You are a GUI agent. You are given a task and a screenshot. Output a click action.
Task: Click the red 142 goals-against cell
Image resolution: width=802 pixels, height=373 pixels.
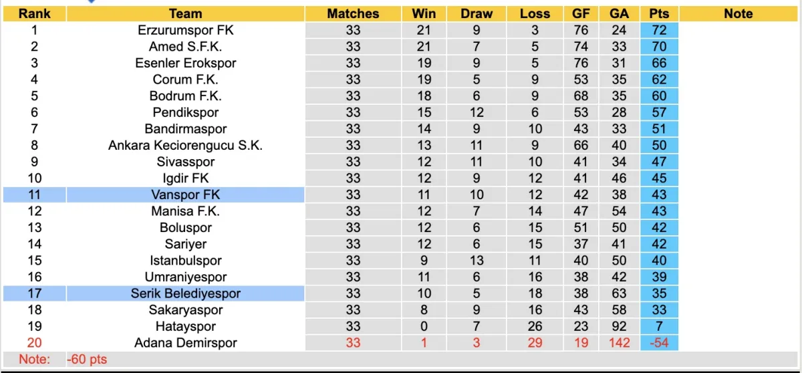pyautogui.click(x=619, y=343)
